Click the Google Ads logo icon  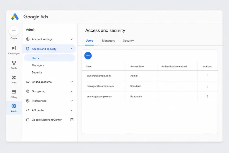coord(15,17)
